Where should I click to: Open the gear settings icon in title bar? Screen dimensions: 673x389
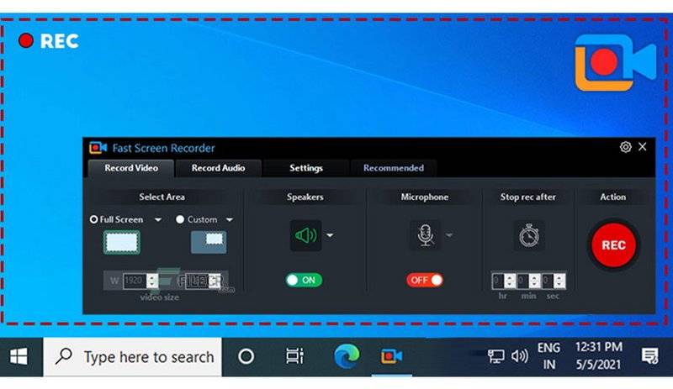(625, 147)
